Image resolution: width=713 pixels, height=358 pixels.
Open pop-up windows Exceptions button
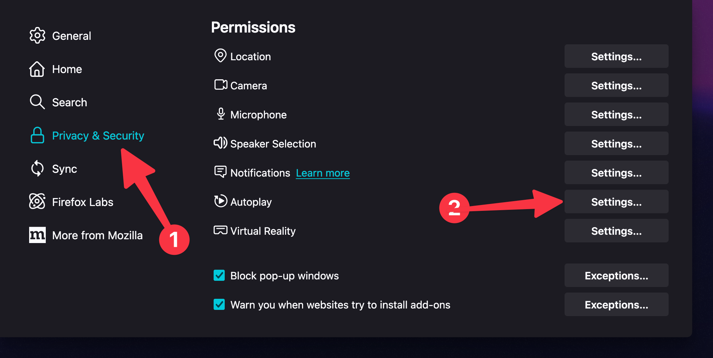pos(616,275)
